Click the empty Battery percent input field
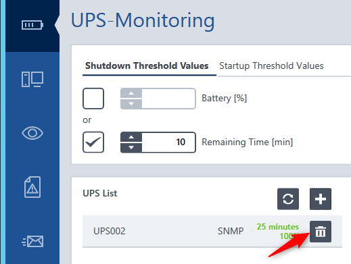 [x=168, y=99]
